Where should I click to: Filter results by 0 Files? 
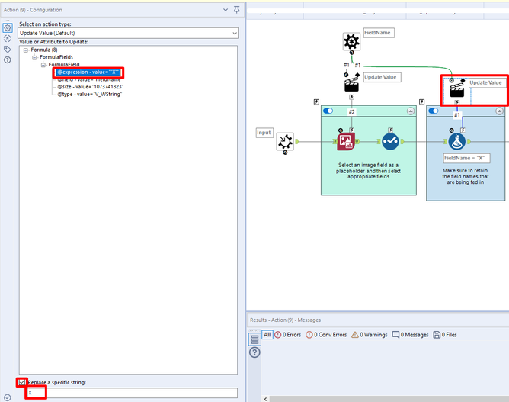[x=445, y=335]
